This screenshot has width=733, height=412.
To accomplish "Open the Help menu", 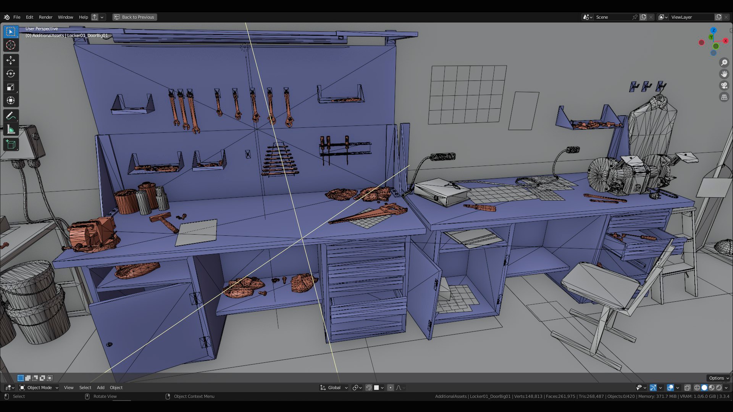I will 83,17.
